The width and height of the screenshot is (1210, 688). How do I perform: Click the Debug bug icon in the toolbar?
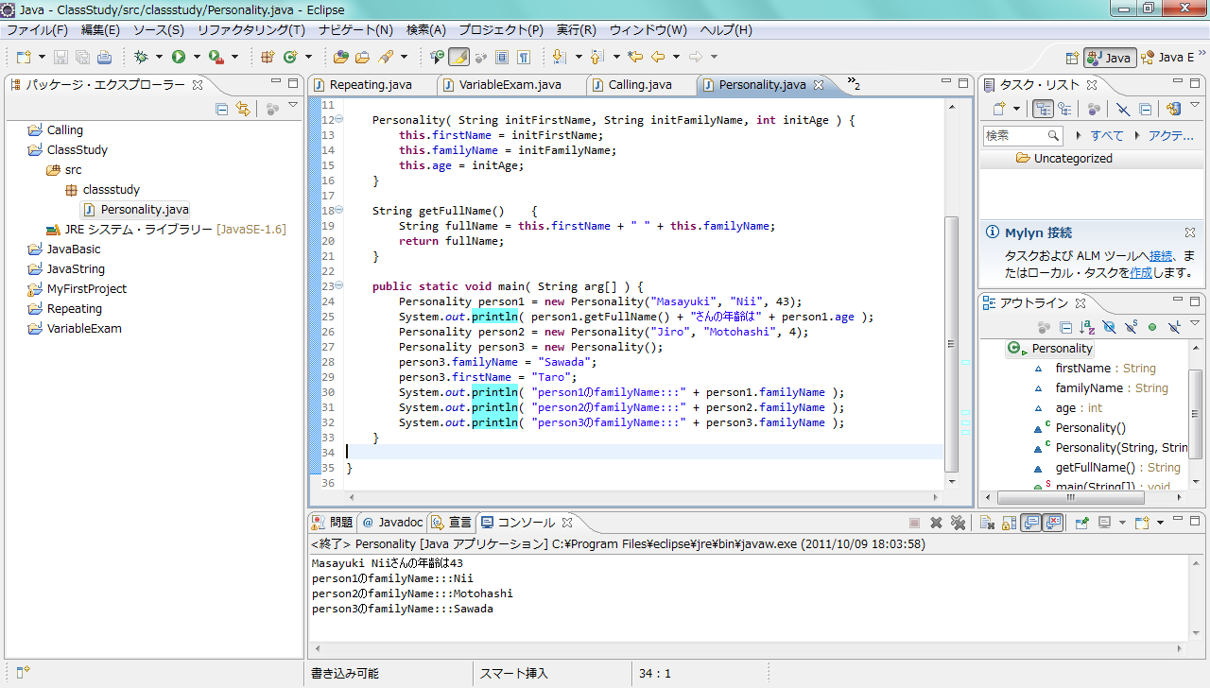pos(141,58)
